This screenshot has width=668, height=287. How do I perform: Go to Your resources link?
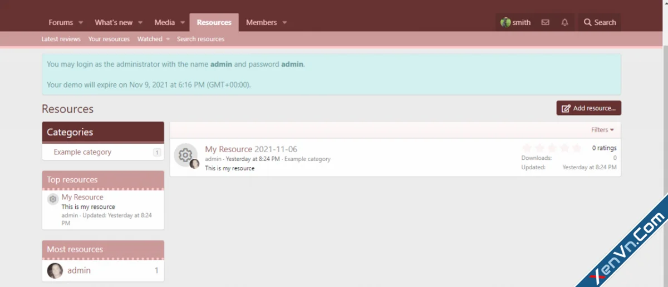109,39
